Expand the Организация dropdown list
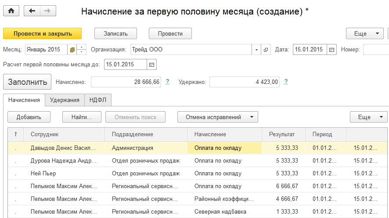This screenshot has height=218, width=389. [x=257, y=50]
